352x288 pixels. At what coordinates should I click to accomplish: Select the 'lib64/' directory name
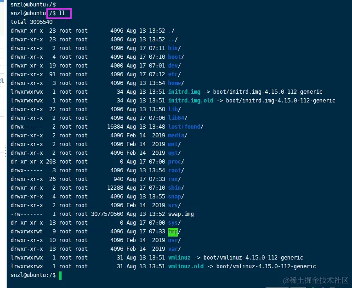(177, 118)
